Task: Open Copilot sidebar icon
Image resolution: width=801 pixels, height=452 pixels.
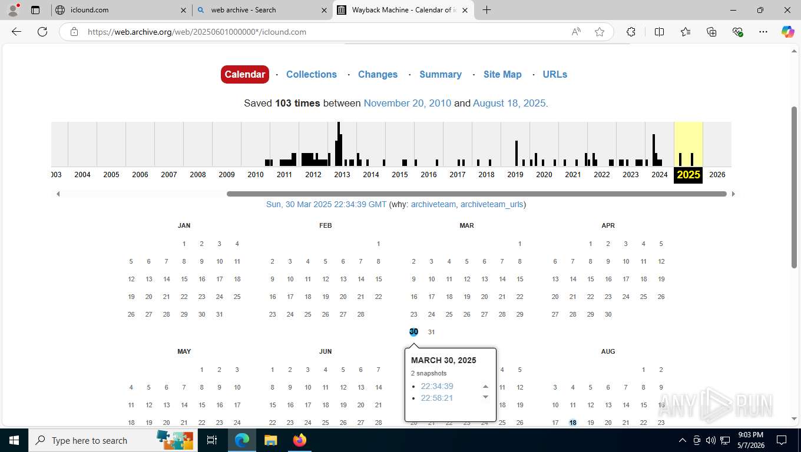Action: pyautogui.click(x=788, y=32)
